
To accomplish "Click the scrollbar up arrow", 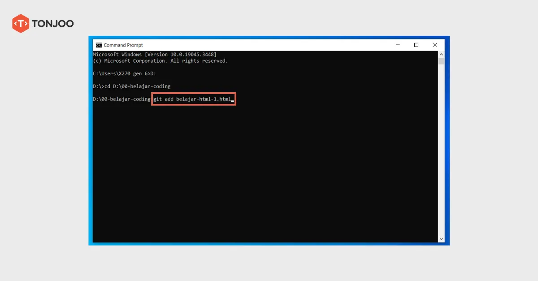I will [x=441, y=54].
